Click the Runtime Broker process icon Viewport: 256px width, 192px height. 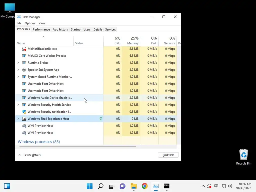(24, 63)
